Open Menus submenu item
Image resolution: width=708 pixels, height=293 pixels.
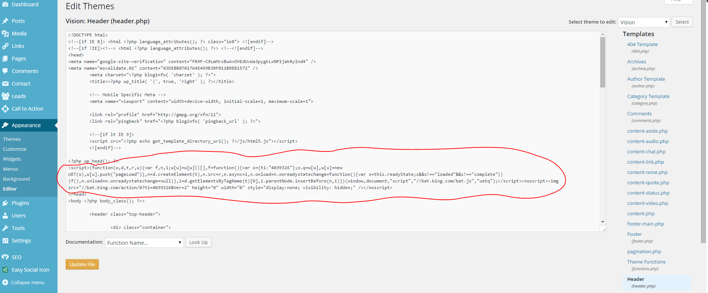pyautogui.click(x=10, y=169)
